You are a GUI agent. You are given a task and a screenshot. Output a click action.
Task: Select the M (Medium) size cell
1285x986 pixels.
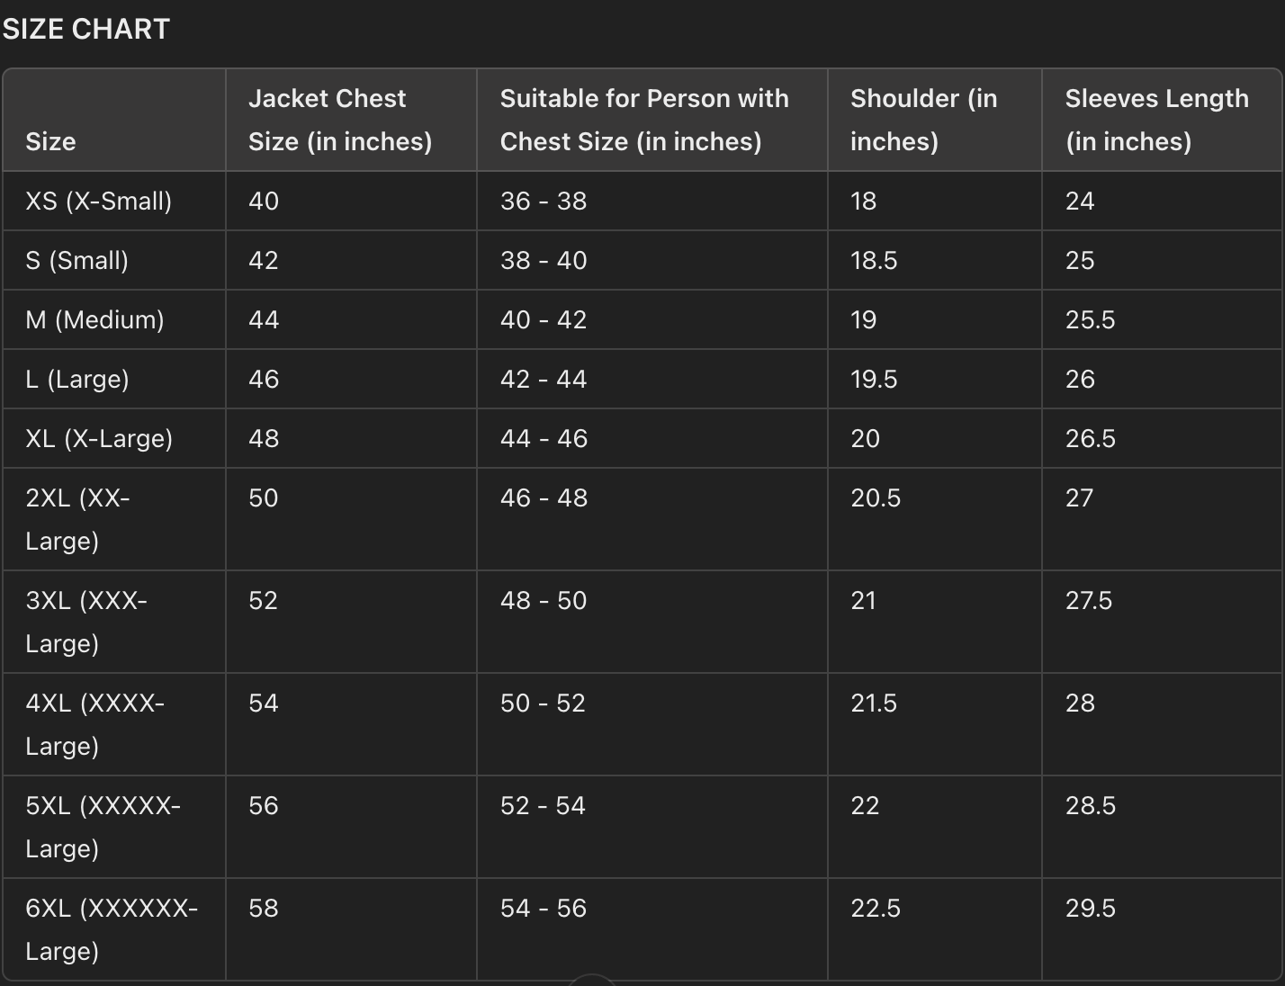pos(94,319)
